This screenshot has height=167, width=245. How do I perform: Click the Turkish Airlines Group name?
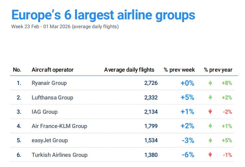coord(60,155)
